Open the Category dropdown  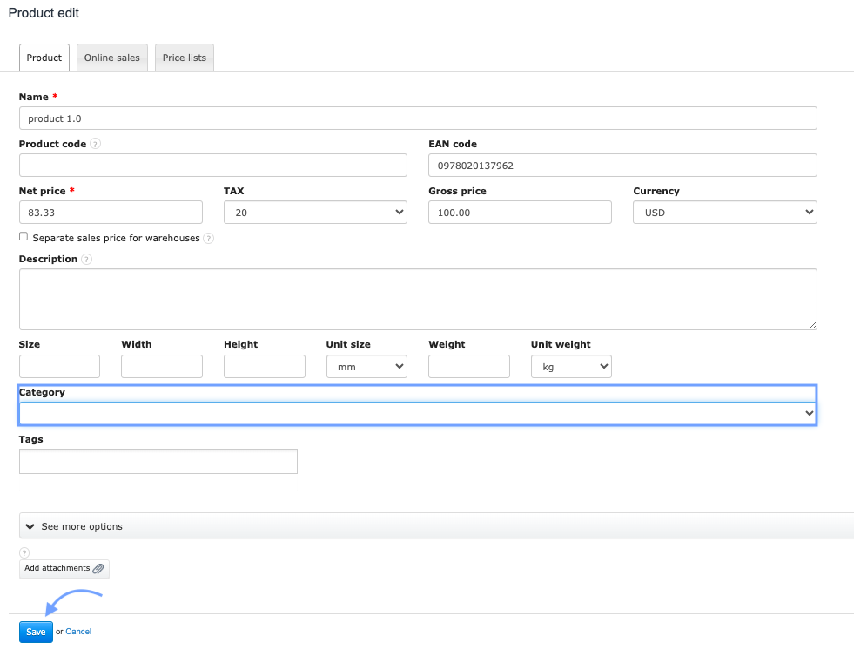(x=417, y=413)
